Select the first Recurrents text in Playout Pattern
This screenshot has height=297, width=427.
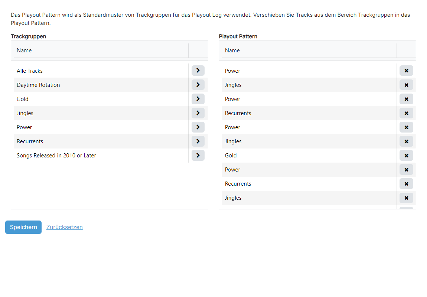pos(238,113)
